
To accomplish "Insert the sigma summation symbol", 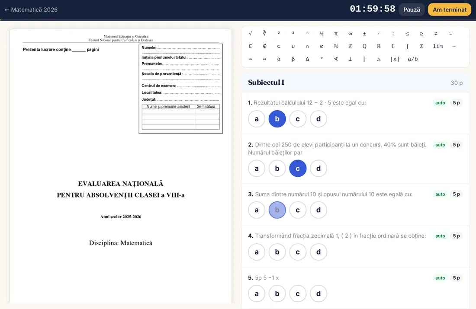I will coord(421,46).
